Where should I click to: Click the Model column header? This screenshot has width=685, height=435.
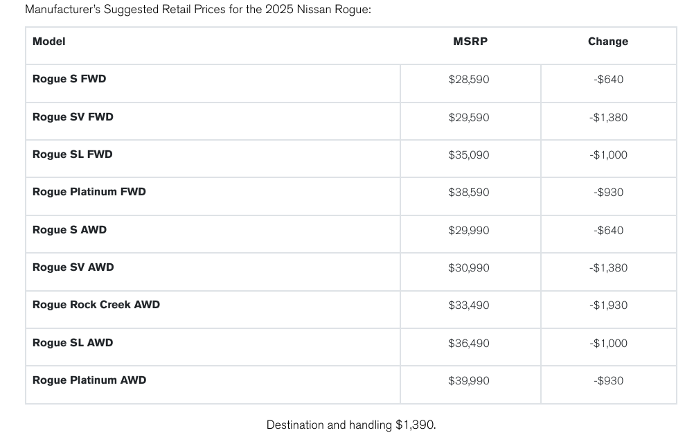pyautogui.click(x=49, y=42)
